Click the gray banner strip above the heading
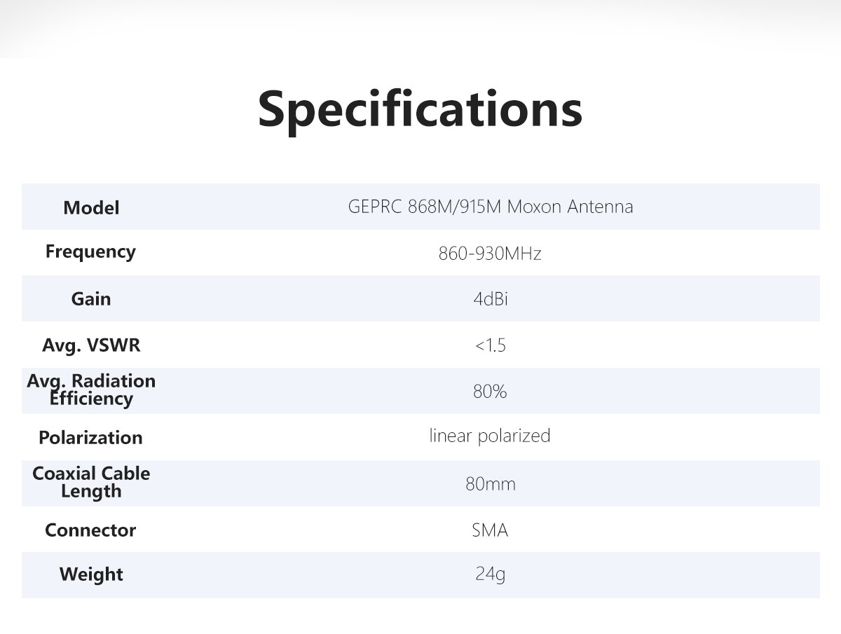This screenshot has height=634, width=841. point(420,28)
